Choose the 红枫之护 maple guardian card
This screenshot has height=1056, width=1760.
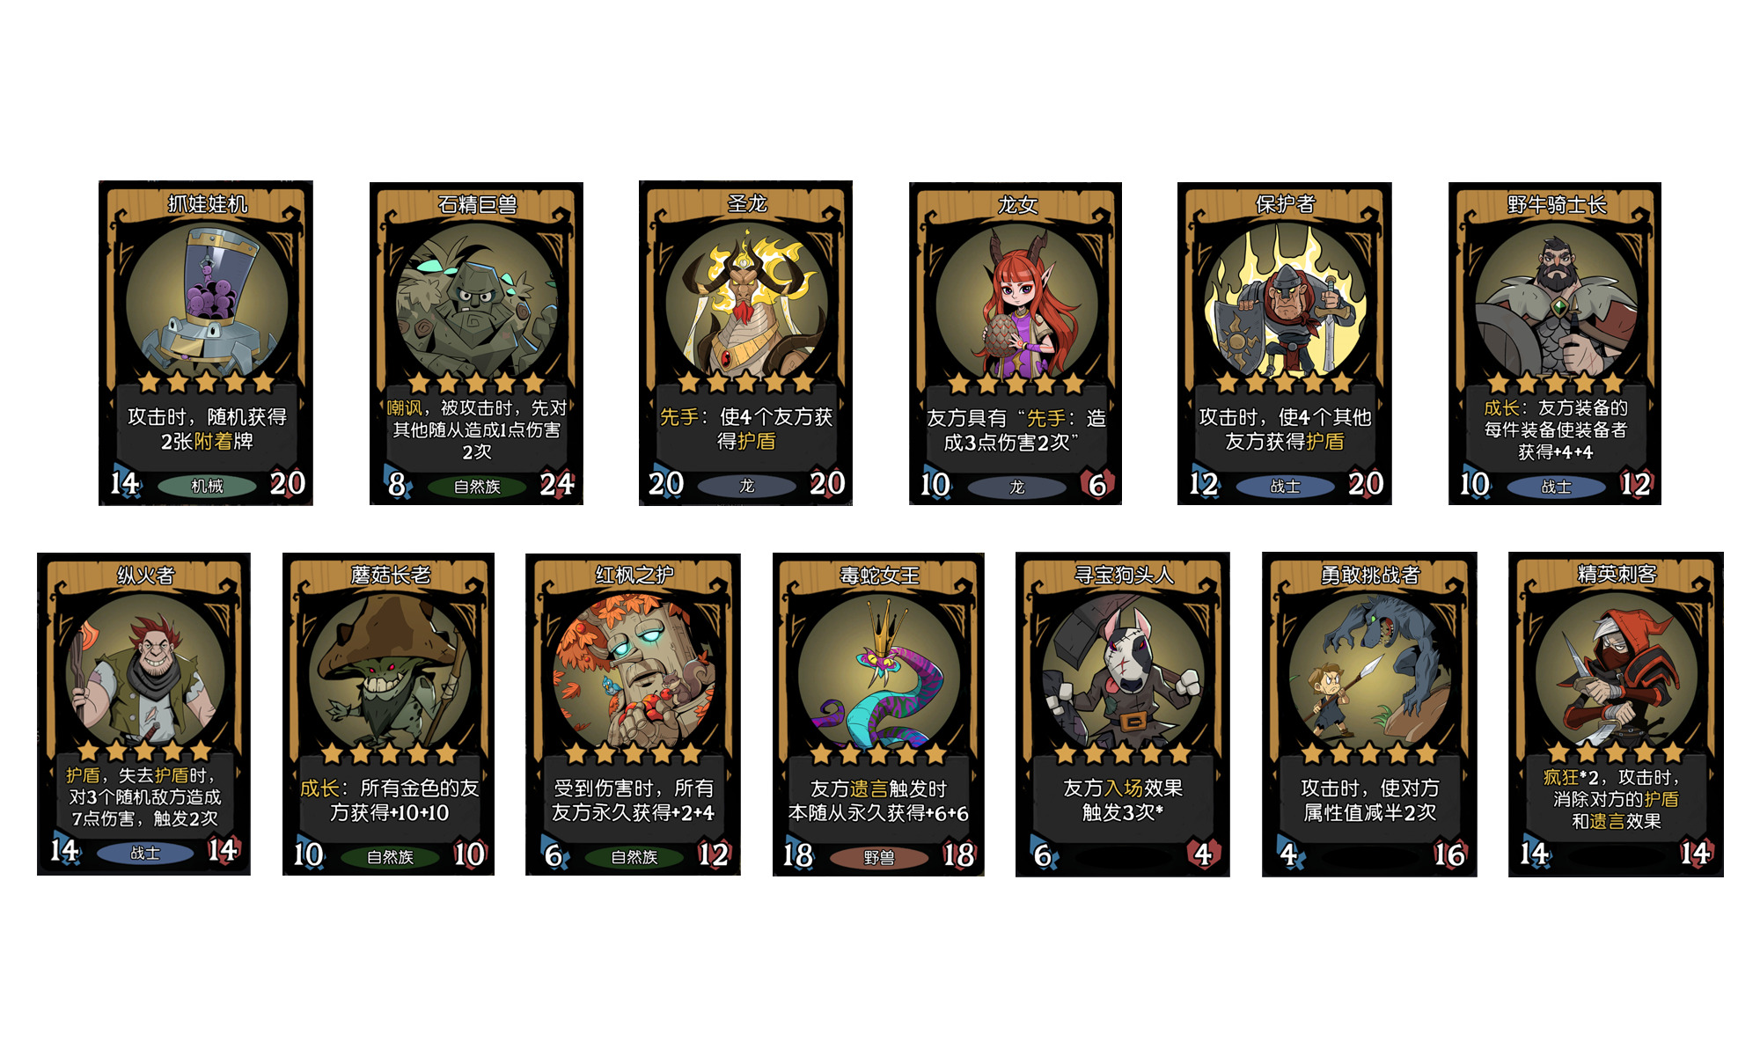(x=633, y=714)
